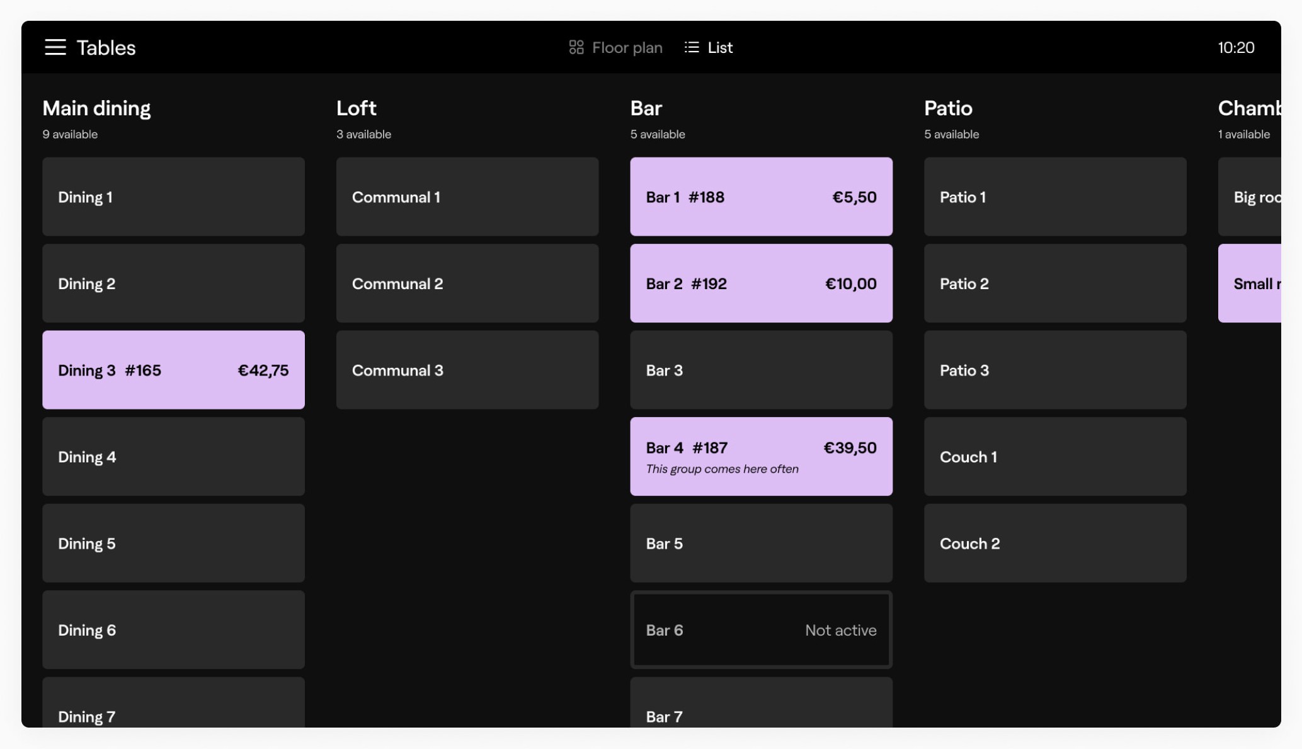Click the Floor plan grid icon
Image resolution: width=1302 pixels, height=749 pixels.
click(576, 47)
